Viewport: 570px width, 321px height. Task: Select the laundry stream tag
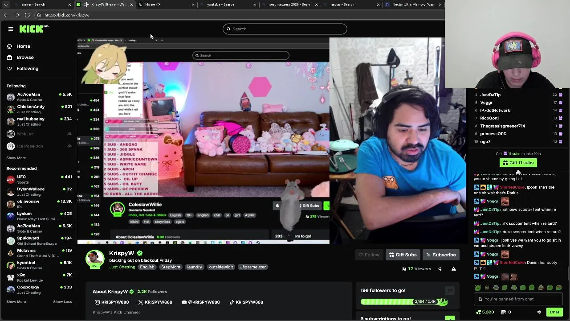(195, 267)
